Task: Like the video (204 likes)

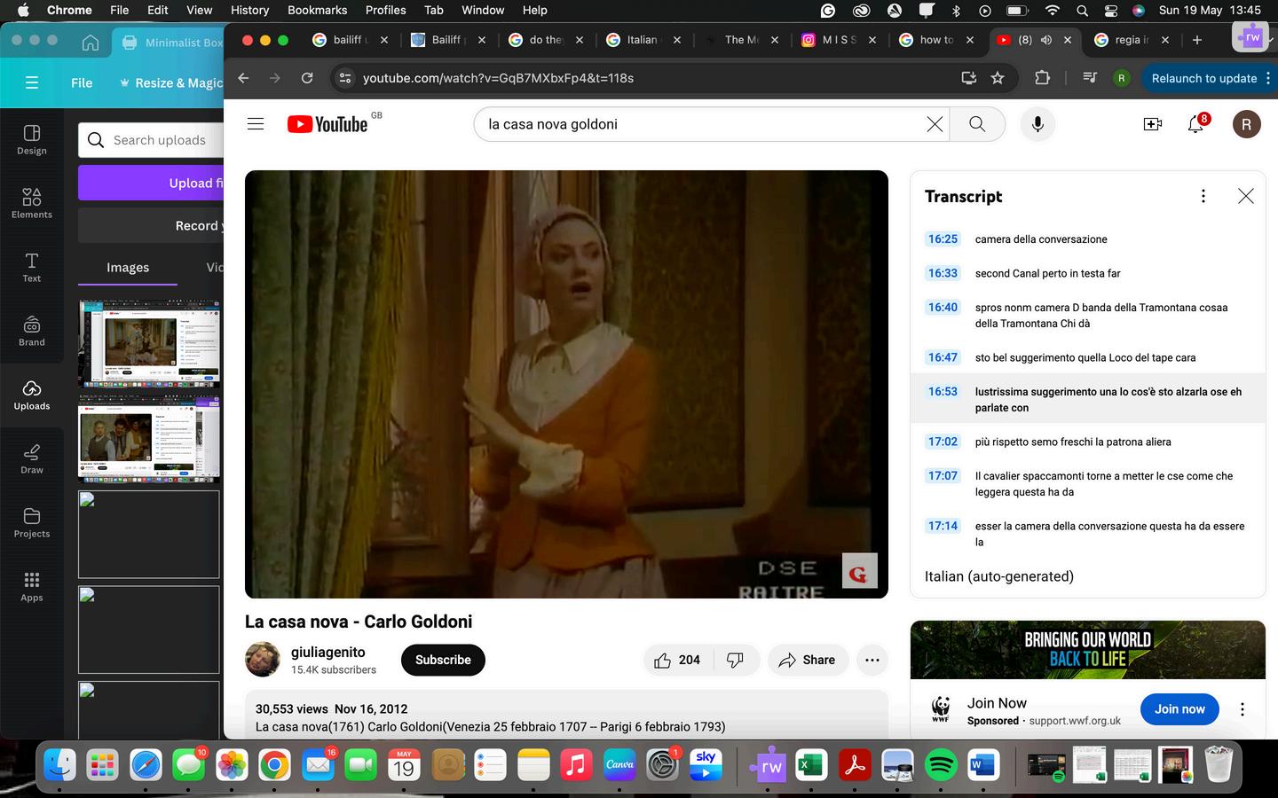Action: 677,660
